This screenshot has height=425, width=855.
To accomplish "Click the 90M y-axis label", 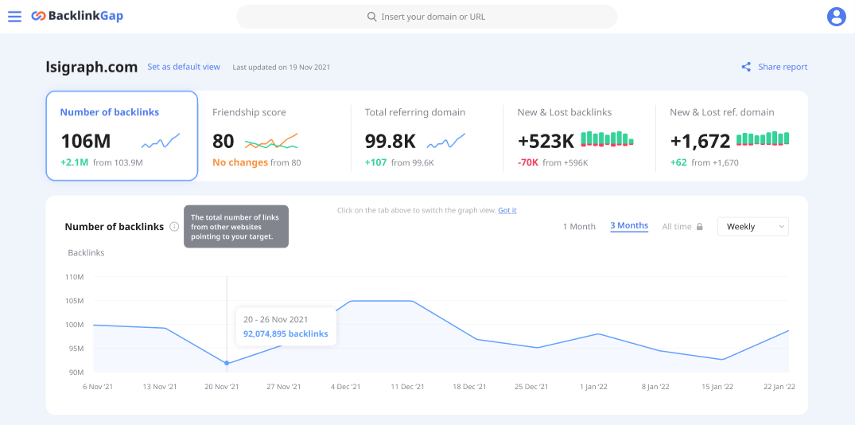I will tap(75, 372).
